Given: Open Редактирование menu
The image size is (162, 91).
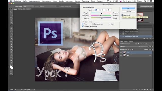Looking at the screenshot, I should 34,1.
